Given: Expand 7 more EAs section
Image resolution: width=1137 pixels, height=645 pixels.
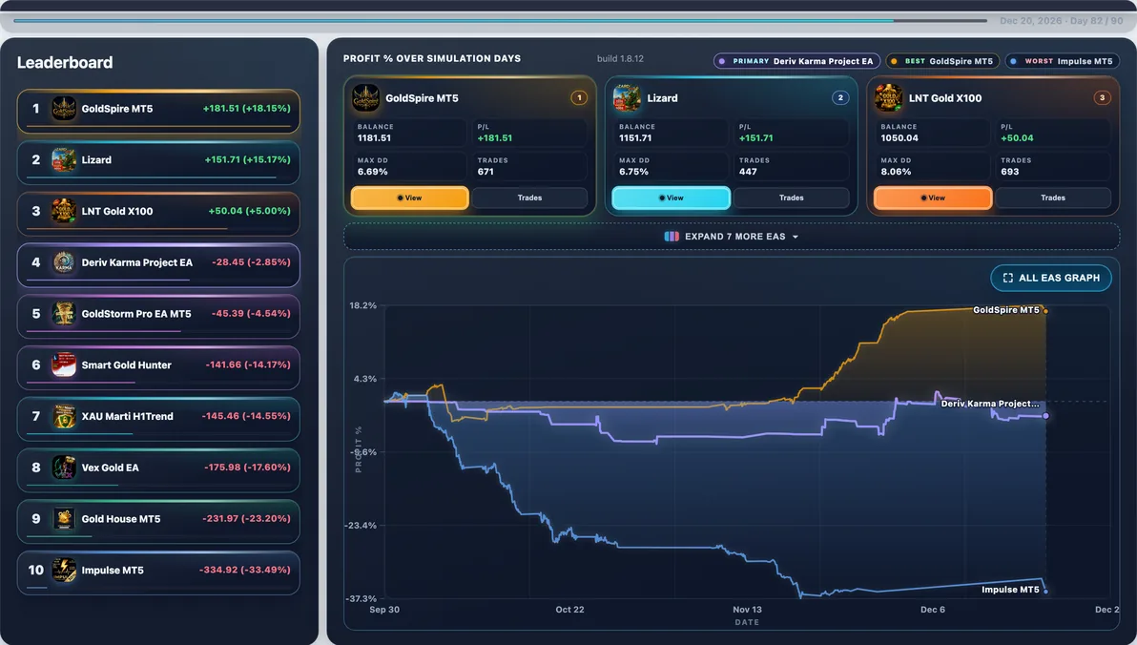Looking at the screenshot, I should (732, 237).
